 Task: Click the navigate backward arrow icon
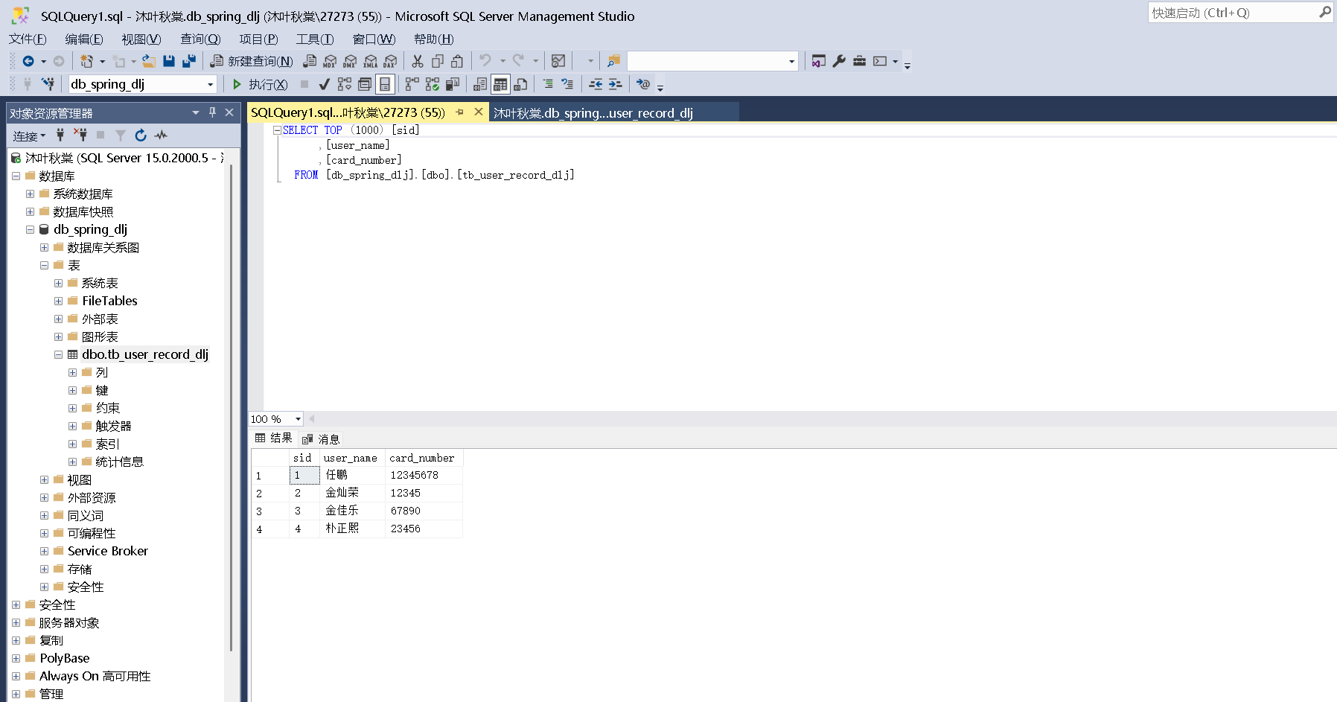coord(28,61)
